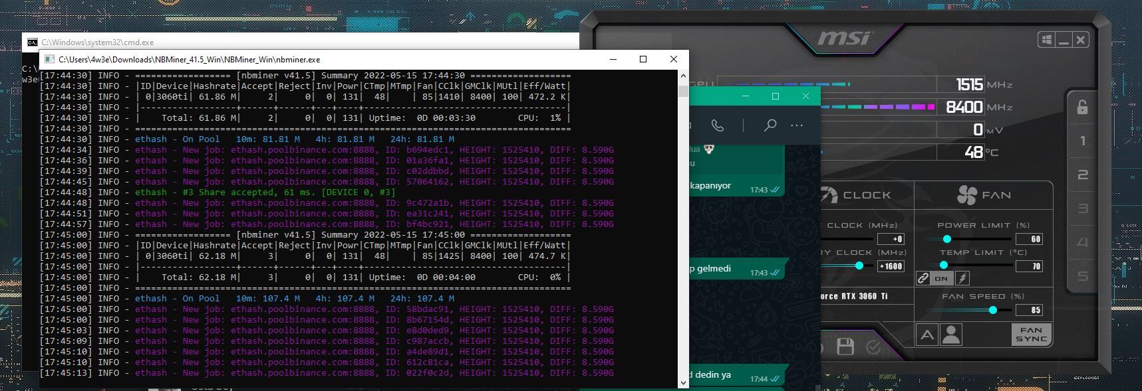Close the green chat window
The height and width of the screenshot is (391, 1142).
[805, 96]
